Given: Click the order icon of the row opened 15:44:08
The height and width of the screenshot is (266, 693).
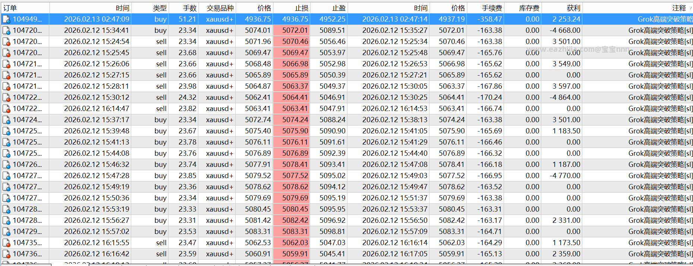Looking at the screenshot, I should click(6, 153).
